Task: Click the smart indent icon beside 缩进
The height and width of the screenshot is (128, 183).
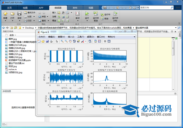Action: [x=59, y=21]
